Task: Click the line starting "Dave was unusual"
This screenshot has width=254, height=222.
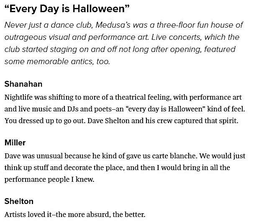Action: tap(125, 156)
